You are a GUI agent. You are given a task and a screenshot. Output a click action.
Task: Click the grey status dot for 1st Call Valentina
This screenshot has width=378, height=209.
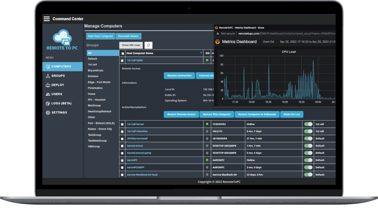coord(207,132)
